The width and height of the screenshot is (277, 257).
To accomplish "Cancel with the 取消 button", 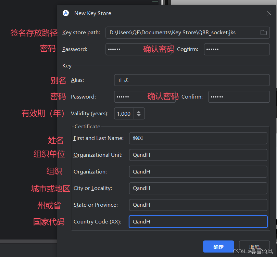I will click(254, 247).
